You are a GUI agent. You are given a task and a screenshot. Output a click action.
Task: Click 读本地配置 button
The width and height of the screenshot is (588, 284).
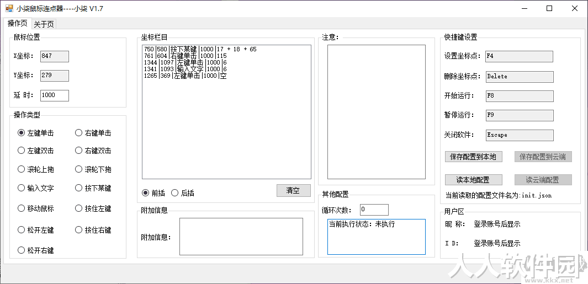(x=473, y=180)
